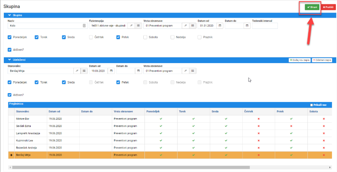Save the group with the Shrani button
The height and width of the screenshot is (172, 337).
click(x=312, y=7)
